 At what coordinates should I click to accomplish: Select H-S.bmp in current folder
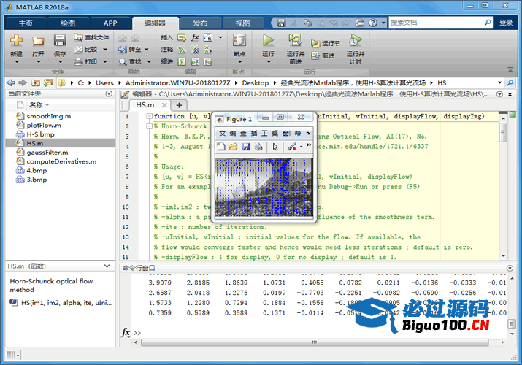click(x=40, y=134)
